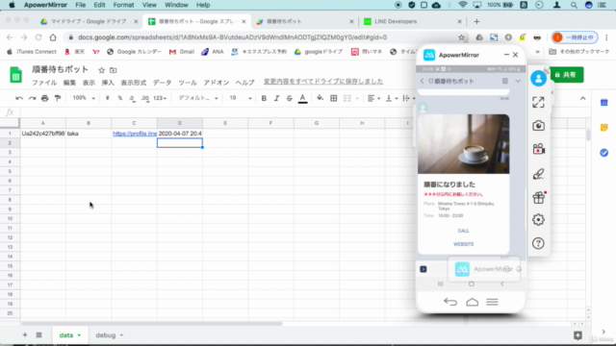
Task: Tap CALL in the LINE message card
Action: click(x=463, y=231)
